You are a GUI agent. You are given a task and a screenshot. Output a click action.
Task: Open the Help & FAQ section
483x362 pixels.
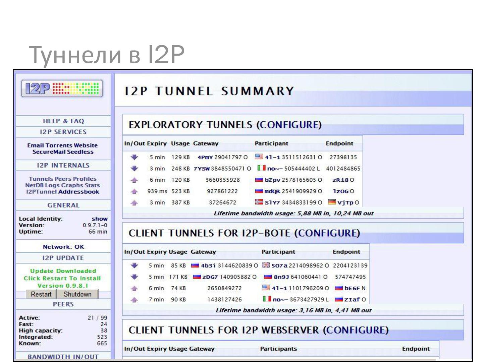click(63, 121)
